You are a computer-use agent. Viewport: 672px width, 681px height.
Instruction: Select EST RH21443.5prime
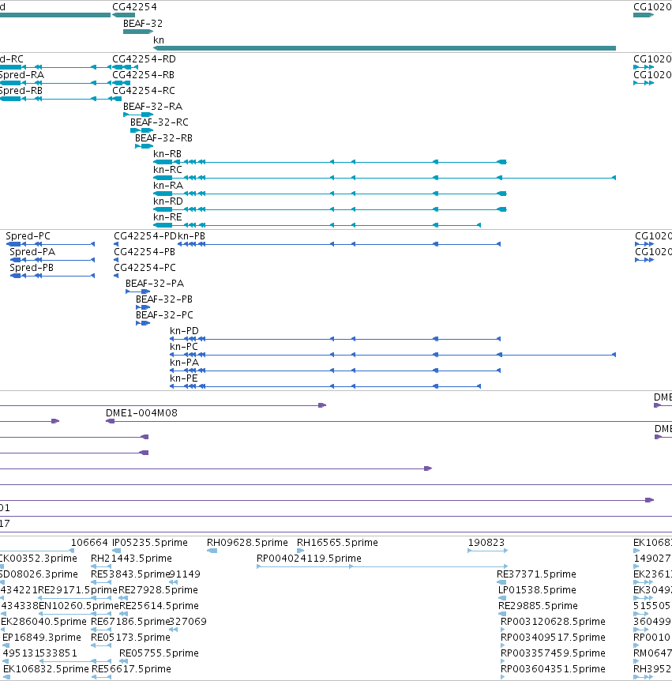pos(101,566)
